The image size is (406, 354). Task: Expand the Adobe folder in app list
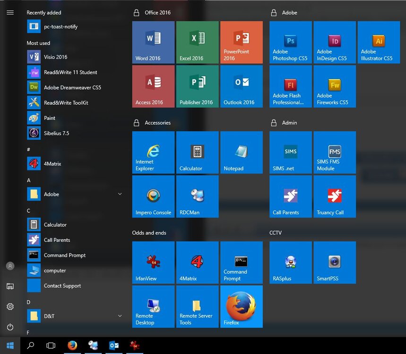75,194
